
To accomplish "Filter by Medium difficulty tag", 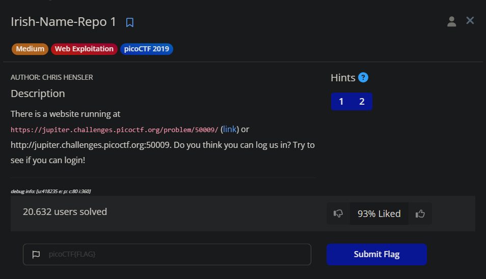I will point(30,49).
